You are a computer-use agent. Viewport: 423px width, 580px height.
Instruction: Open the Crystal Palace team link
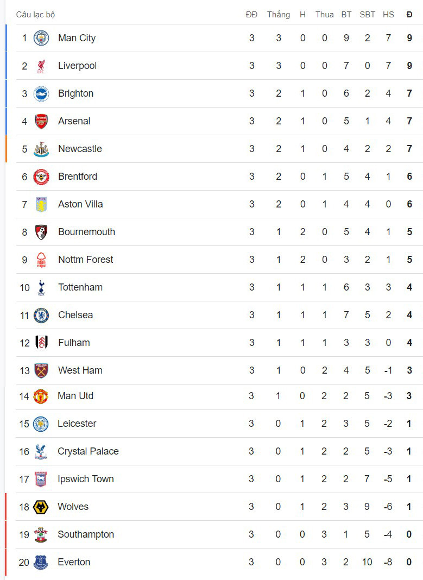click(88, 451)
